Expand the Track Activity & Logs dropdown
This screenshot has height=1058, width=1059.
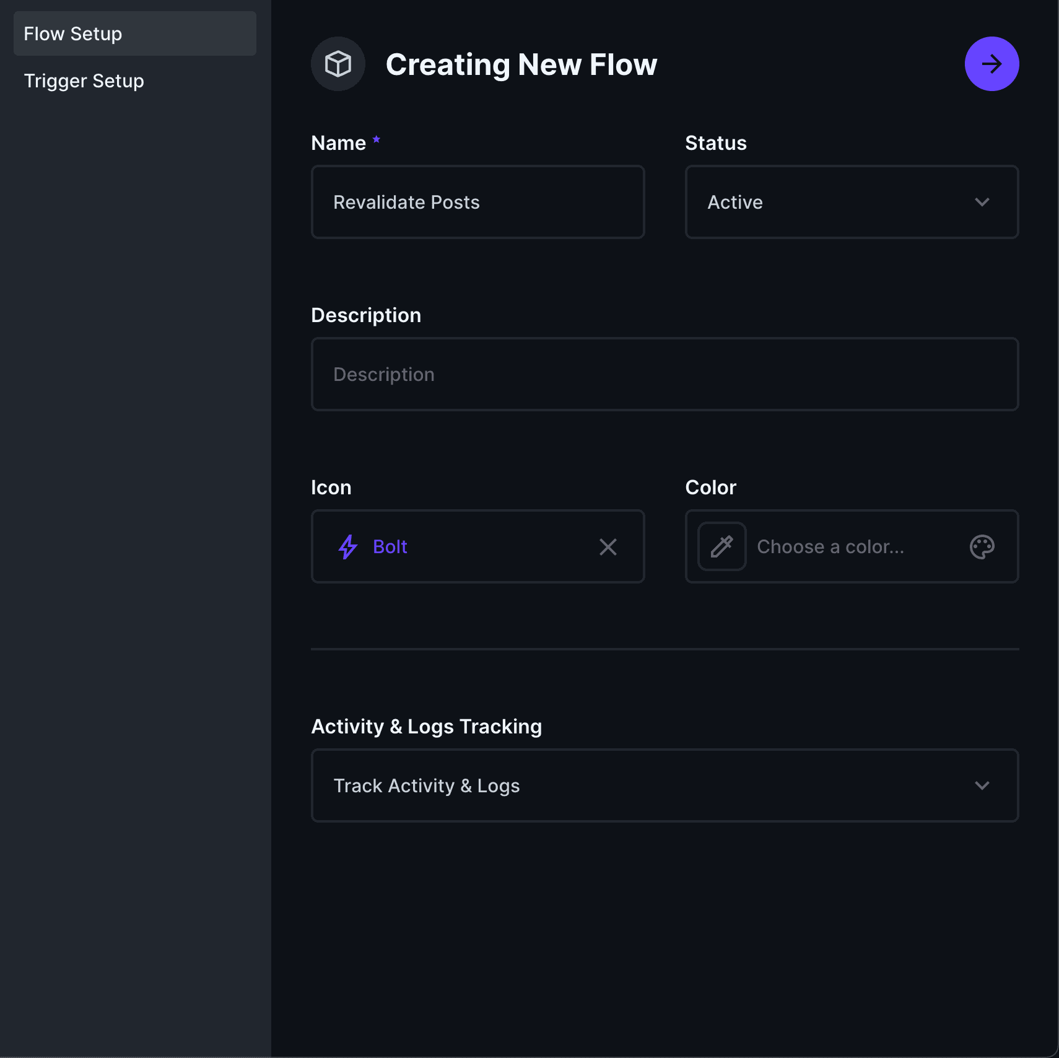click(664, 785)
